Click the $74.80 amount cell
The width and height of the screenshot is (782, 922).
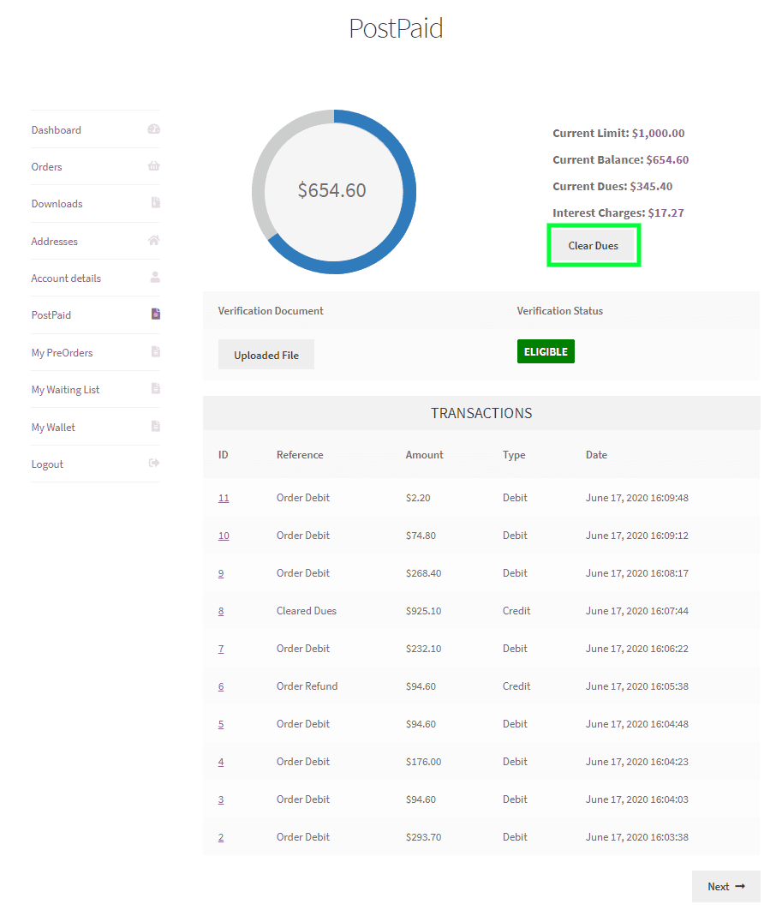421,536
